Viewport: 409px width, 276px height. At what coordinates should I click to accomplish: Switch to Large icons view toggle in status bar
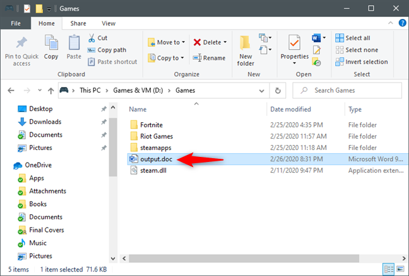pos(400,269)
